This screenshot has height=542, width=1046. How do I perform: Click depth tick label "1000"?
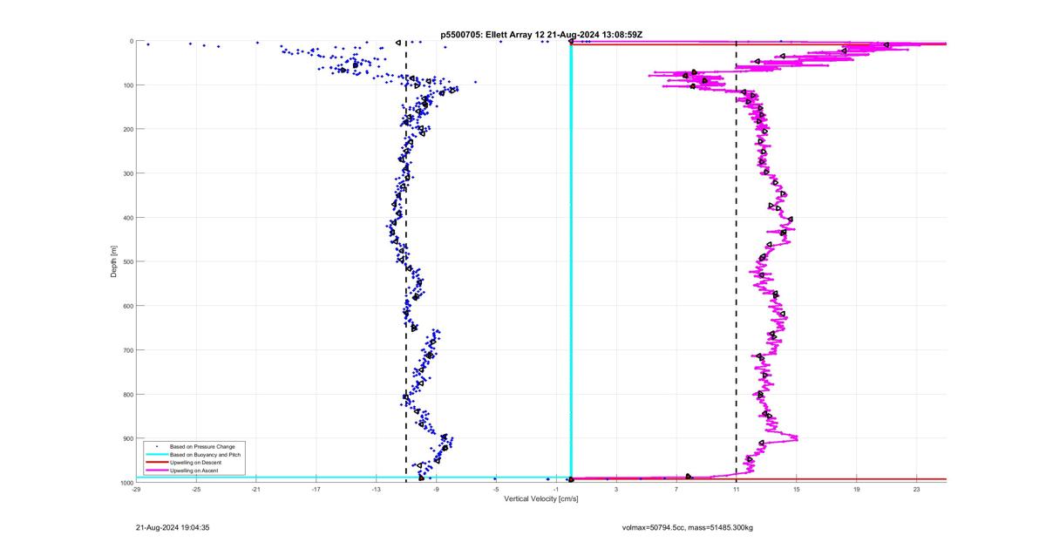(126, 483)
